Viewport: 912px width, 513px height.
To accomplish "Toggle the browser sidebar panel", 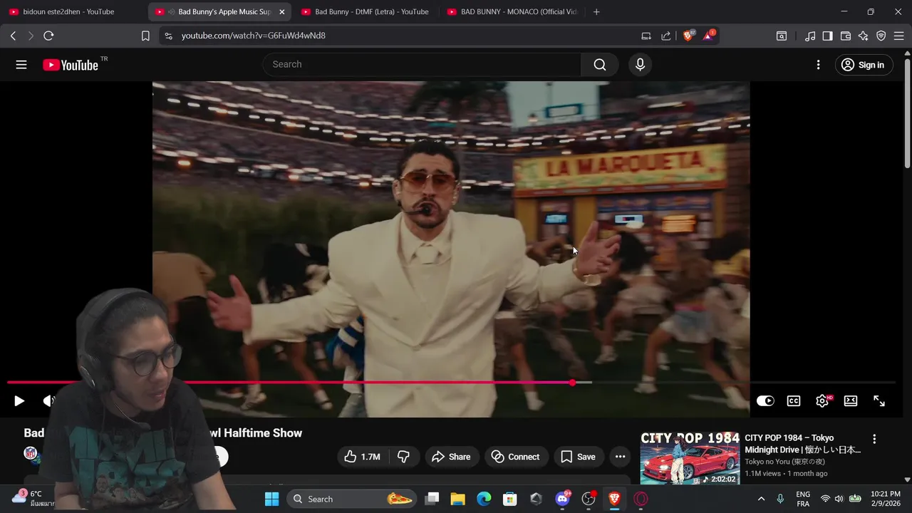I will coord(828,36).
